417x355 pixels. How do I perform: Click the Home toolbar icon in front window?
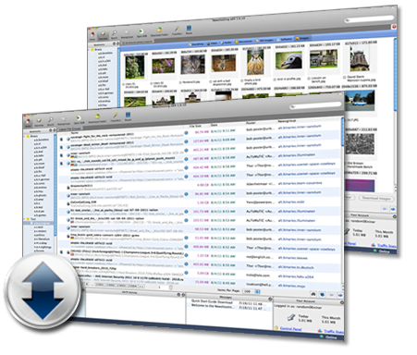[x=29, y=122]
